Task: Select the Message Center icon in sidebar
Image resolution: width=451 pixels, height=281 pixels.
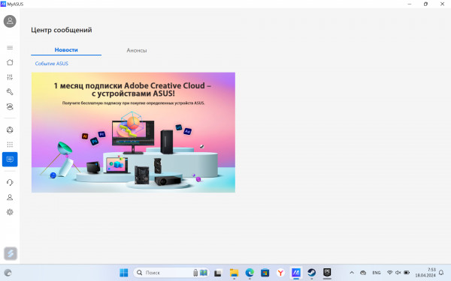Action: (x=10, y=159)
